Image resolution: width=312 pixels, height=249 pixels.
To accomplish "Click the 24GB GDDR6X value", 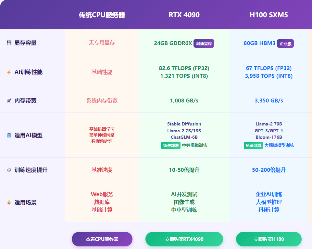I will [x=173, y=43].
